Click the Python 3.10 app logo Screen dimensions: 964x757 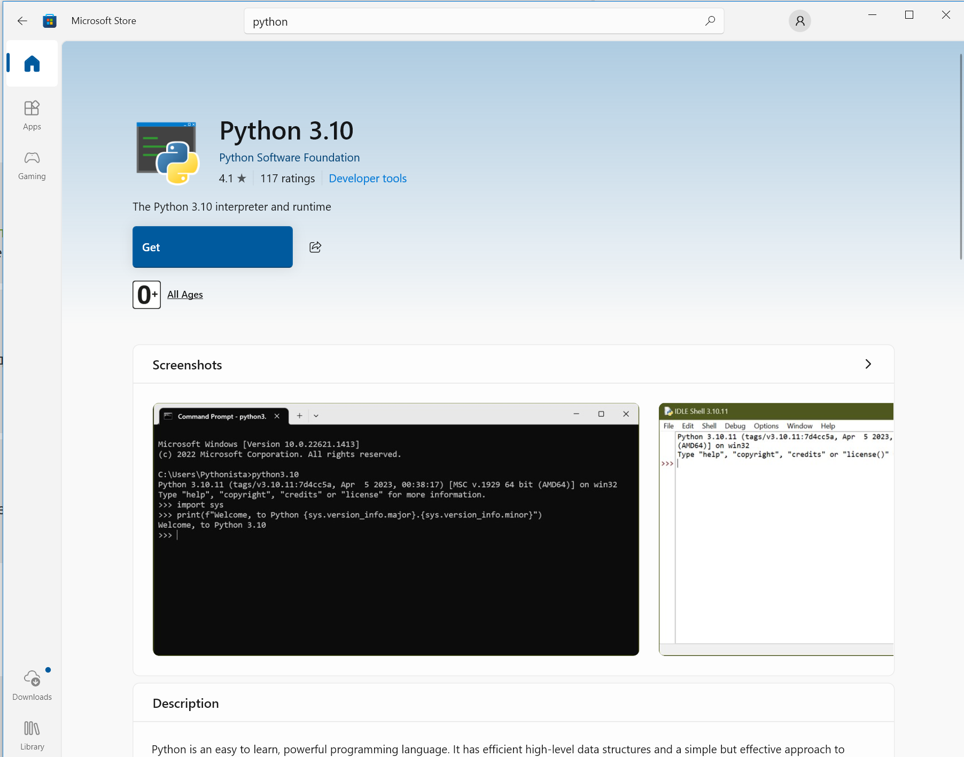coord(168,153)
